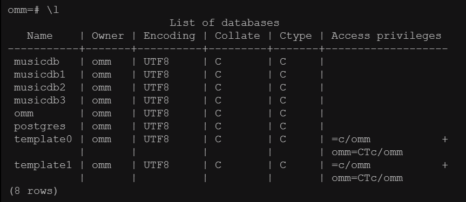
Task: Click the musicdb1 database name
Action: click(39, 74)
